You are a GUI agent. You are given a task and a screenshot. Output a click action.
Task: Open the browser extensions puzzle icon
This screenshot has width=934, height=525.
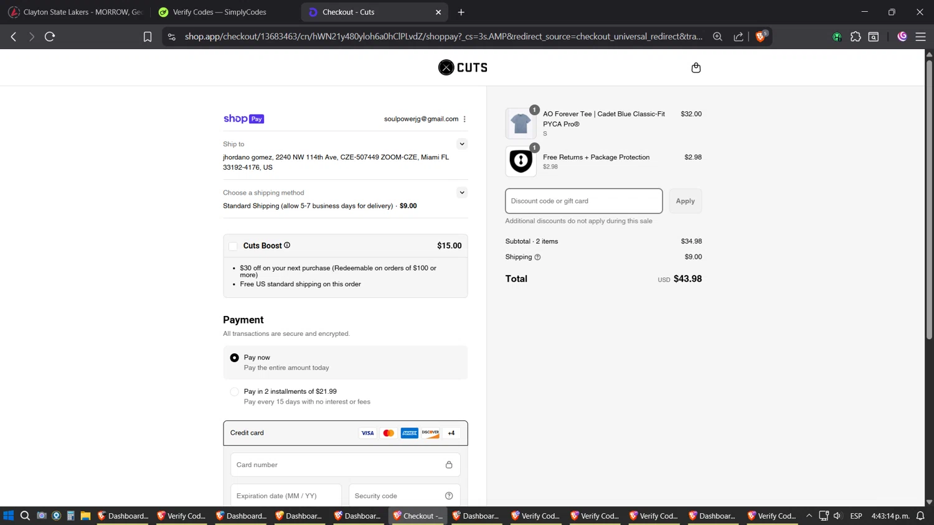tap(856, 37)
